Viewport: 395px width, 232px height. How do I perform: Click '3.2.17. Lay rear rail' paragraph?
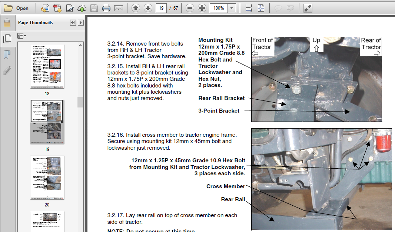(x=172, y=219)
